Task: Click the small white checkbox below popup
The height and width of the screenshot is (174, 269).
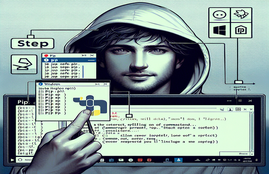Action: pyautogui.click(x=129, y=115)
